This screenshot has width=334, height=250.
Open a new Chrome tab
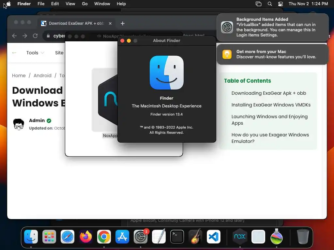point(123,23)
